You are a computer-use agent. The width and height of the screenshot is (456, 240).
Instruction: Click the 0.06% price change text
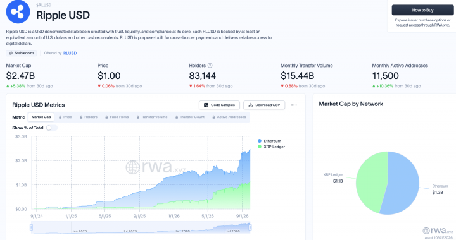pyautogui.click(x=108, y=86)
